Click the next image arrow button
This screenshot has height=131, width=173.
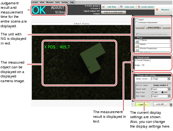(x=167, y=27)
